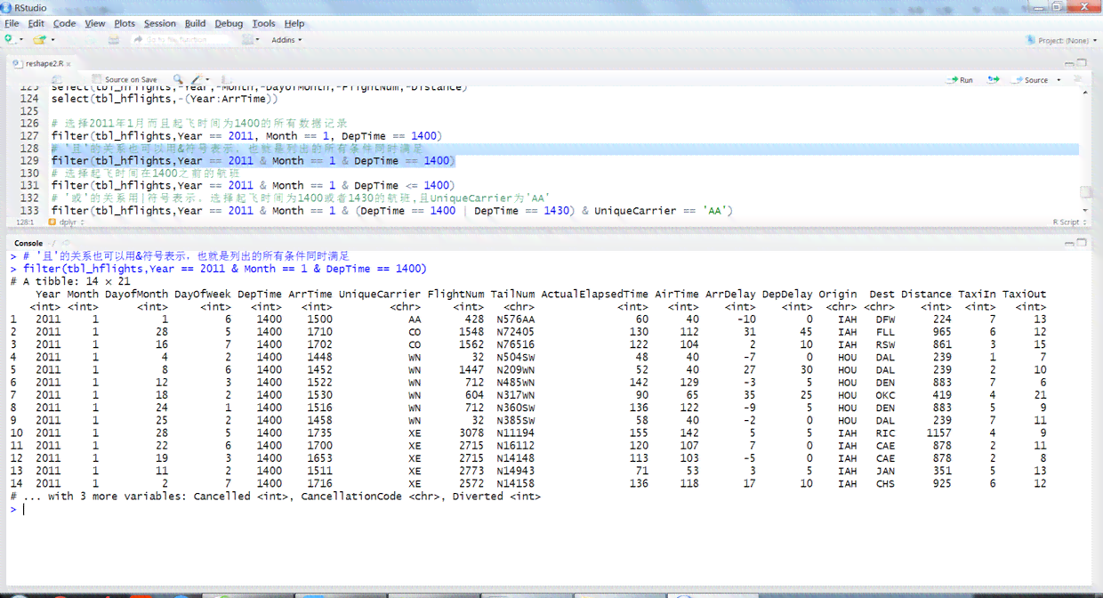Open the Source options dropdown arrow
Screen dimensions: 1103x598
pos(1059,80)
